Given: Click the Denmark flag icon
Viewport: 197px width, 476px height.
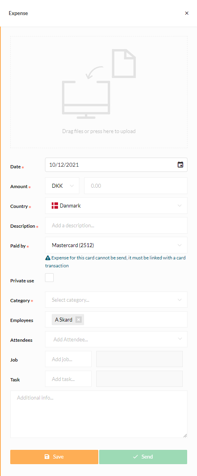Looking at the screenshot, I should click(55, 206).
